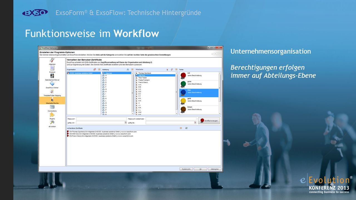356x200 pixels.
Task: Open Template/Folder Mapping settings
Action: point(52,92)
